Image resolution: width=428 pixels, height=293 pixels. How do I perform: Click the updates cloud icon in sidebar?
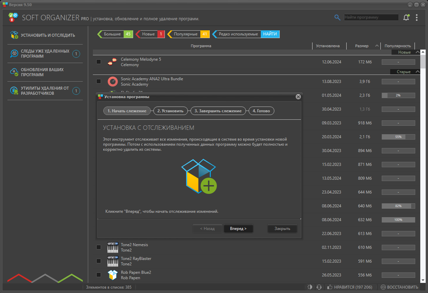[14, 72]
